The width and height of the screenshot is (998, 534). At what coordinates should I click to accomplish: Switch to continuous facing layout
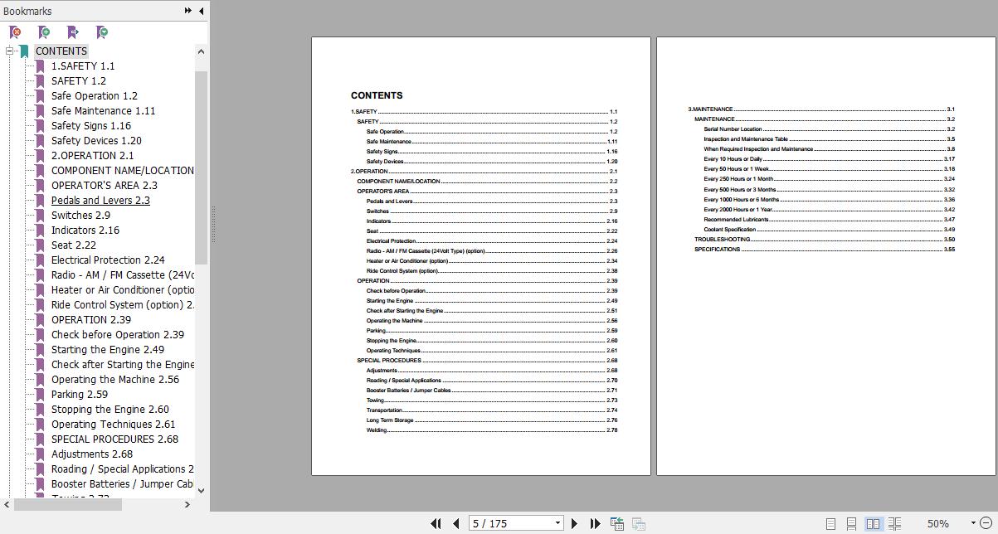[894, 524]
